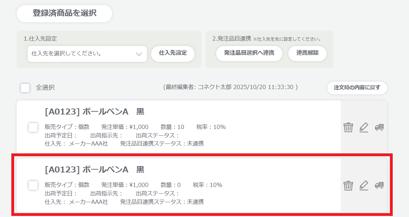409x217 pixels.
Task: Click 注文時の内容に戻す button
Action: click(x=357, y=88)
